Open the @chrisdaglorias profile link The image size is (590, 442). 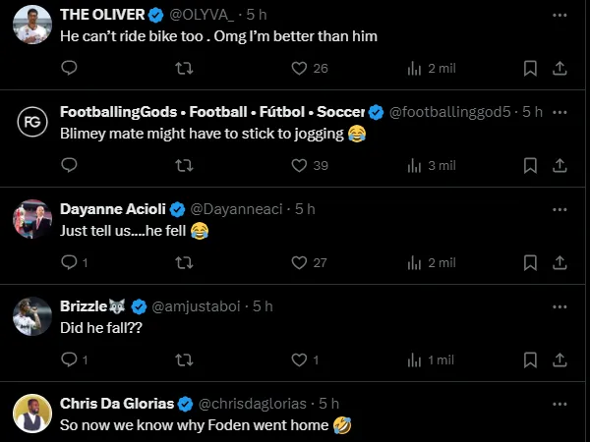255,404
